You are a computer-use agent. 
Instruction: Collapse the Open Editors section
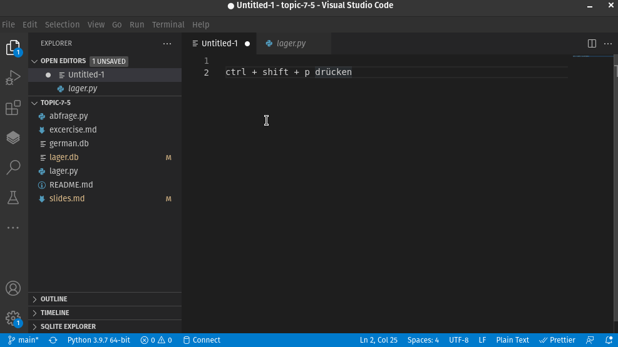[34, 61]
